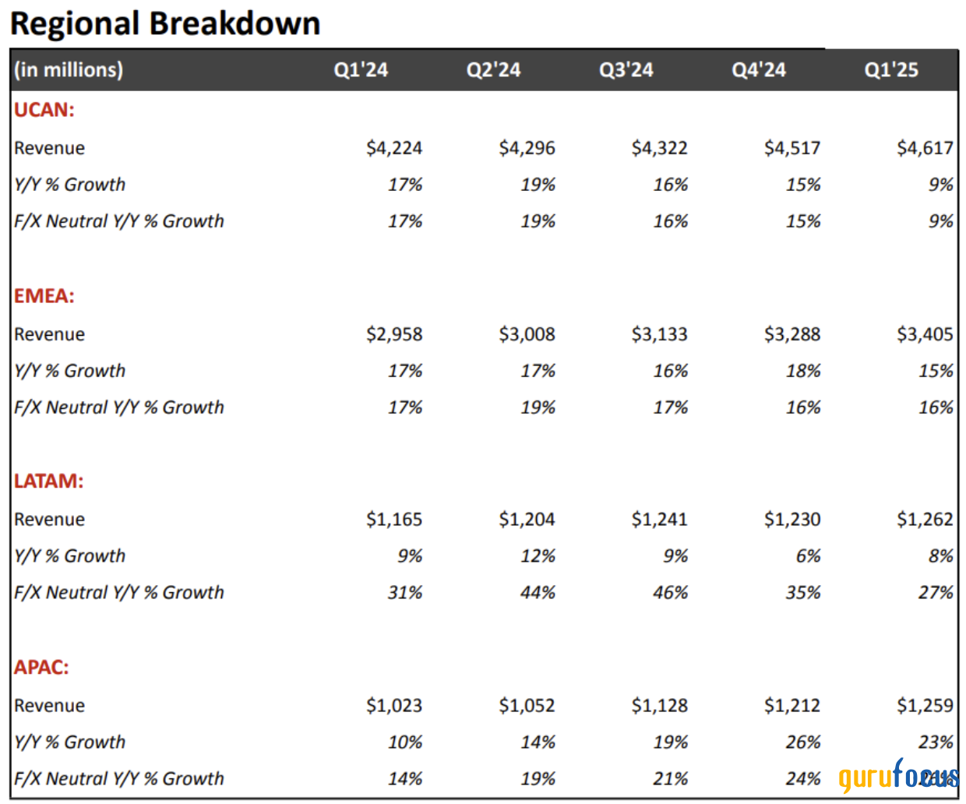Click the LATAM section heading
The image size is (966, 804).
[x=48, y=481]
